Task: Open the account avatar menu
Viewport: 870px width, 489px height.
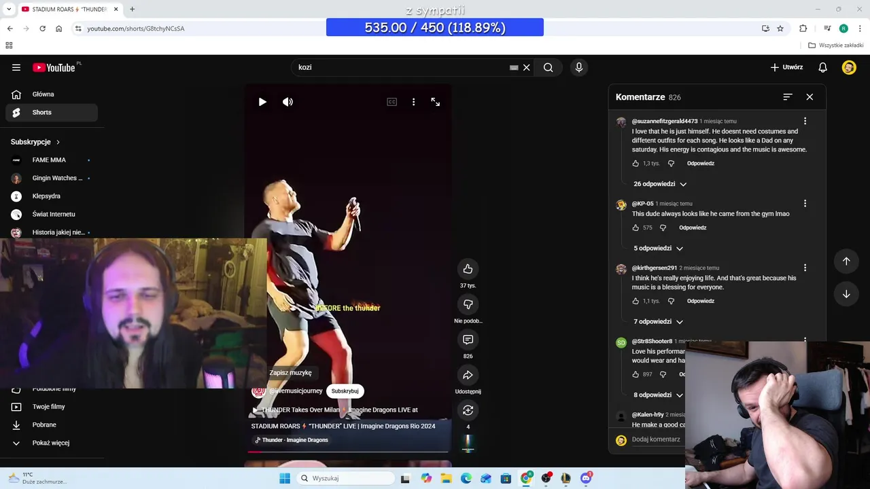Action: (x=849, y=67)
